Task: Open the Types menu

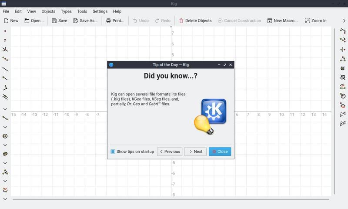Action: 66,11
